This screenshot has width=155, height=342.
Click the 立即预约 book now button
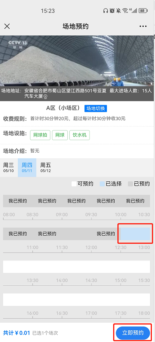coord(133,333)
